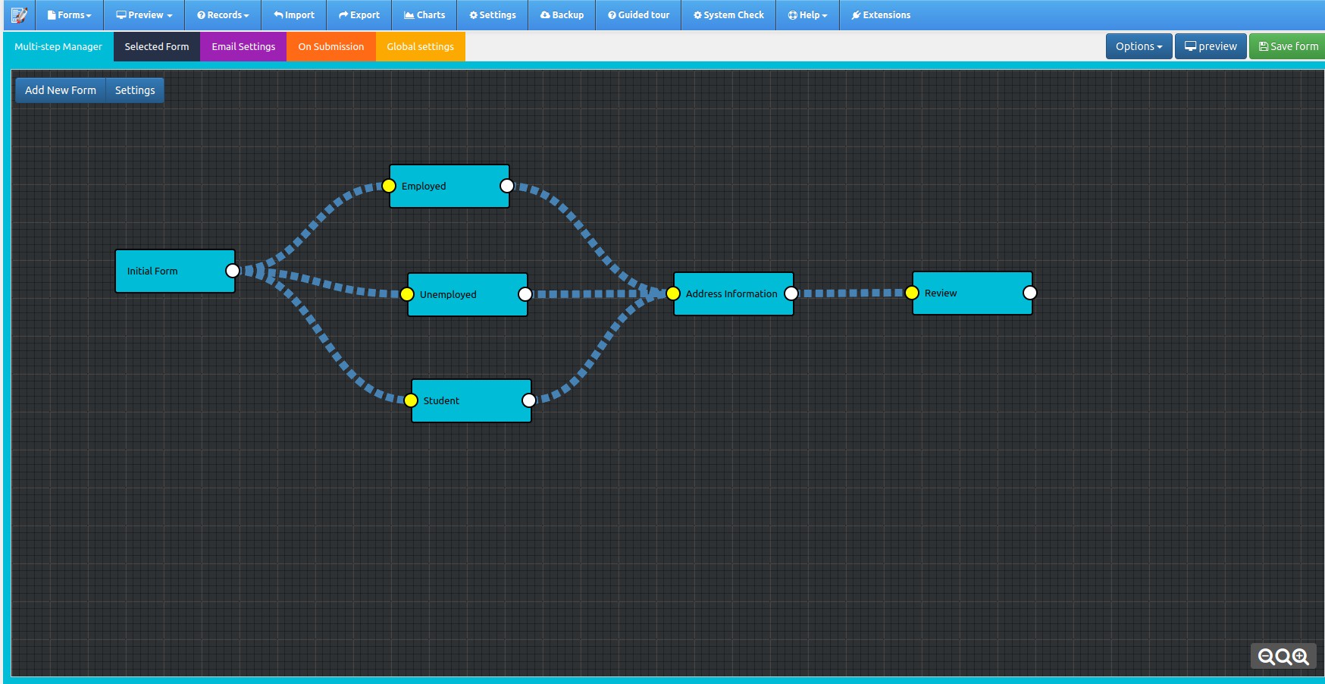This screenshot has width=1325, height=684.
Task: Click the reset zoom magnifier icon
Action: 1283,657
